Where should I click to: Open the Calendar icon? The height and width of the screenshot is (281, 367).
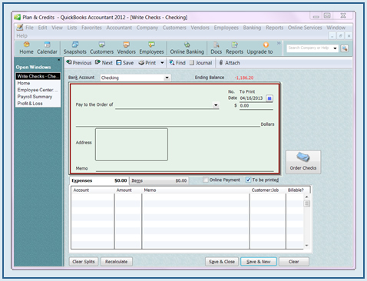(x=47, y=48)
